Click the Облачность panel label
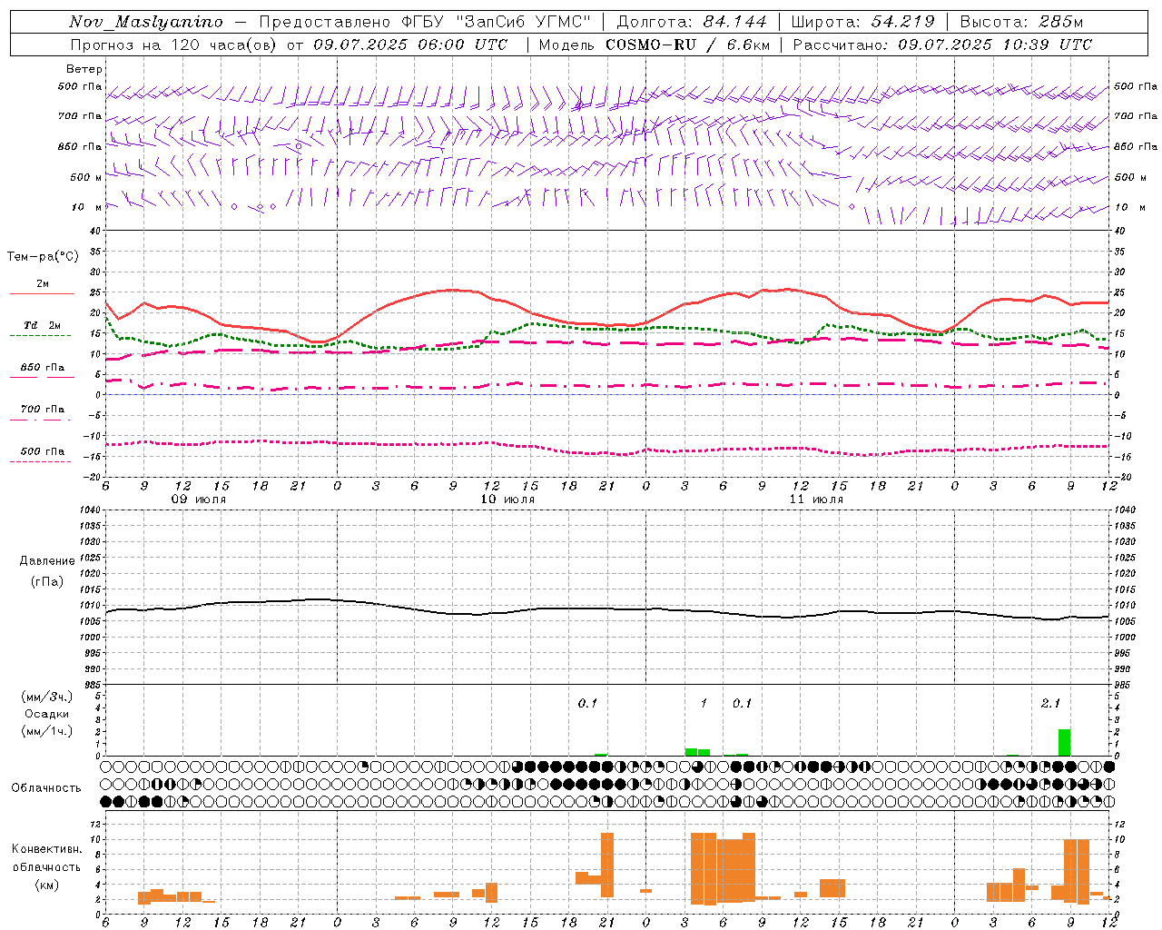This screenshot has height=930, width=1162. (46, 788)
